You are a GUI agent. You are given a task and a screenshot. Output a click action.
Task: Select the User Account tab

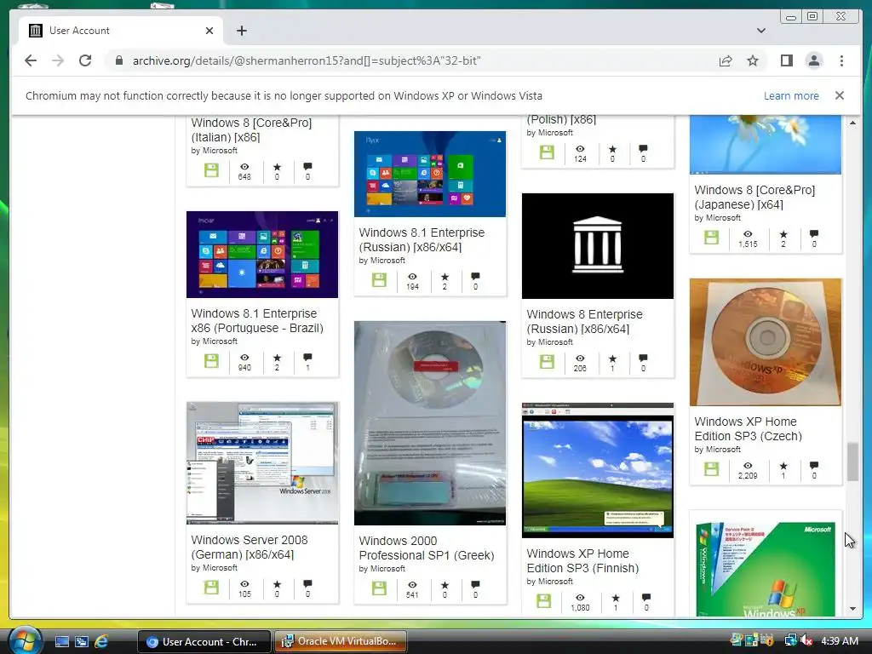click(121, 31)
